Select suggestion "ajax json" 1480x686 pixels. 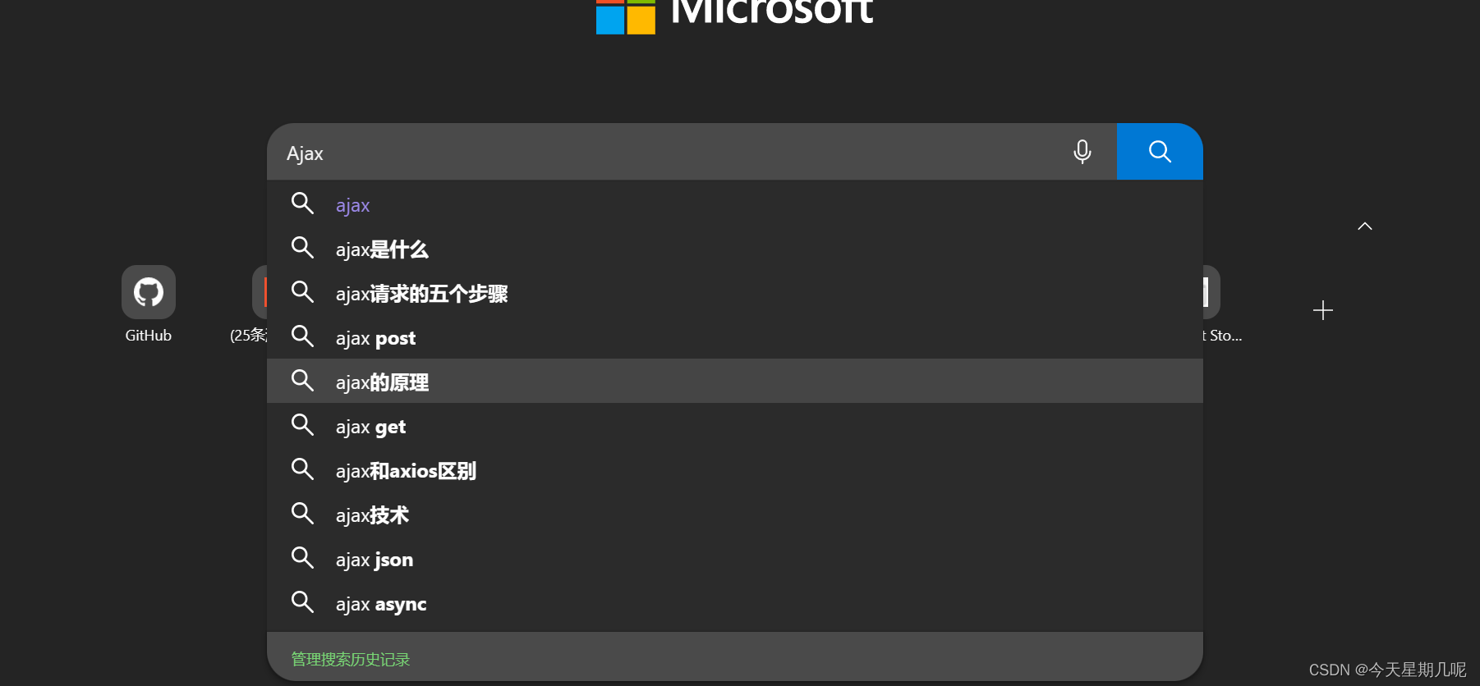click(735, 560)
